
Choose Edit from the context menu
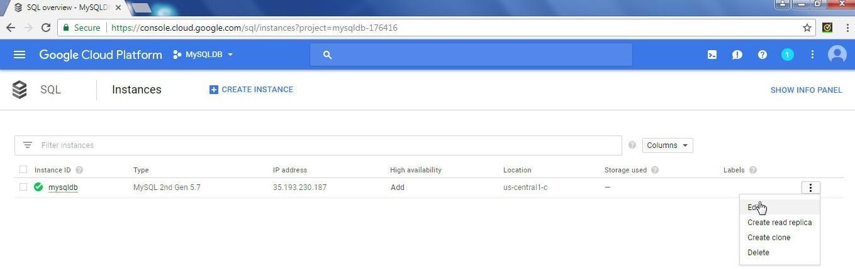[x=780, y=207]
